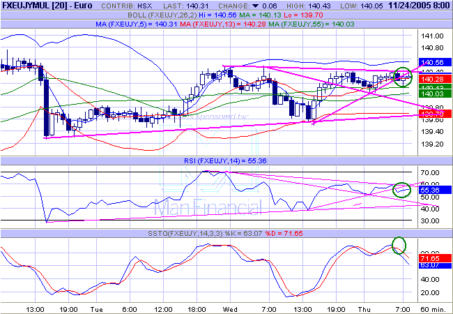This screenshot has height=314, width=453.
Task: Click the Bollinger MA = 140.13 value
Action: click(260, 15)
